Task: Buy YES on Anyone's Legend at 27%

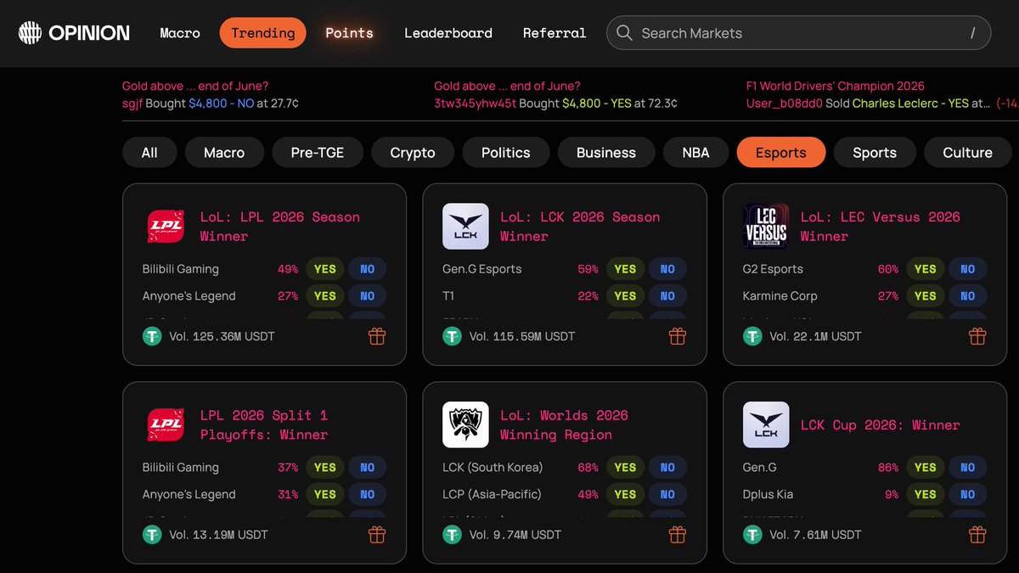Action: coord(325,296)
